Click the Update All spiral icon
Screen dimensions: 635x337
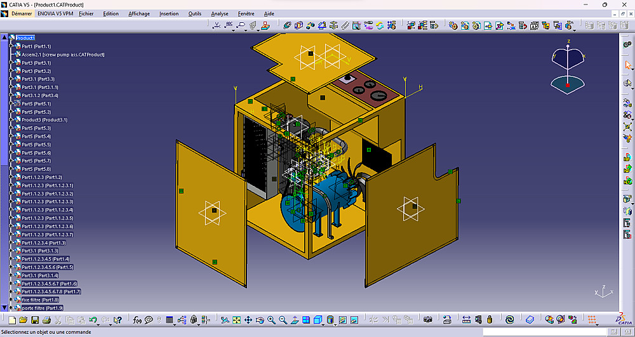tap(511, 320)
